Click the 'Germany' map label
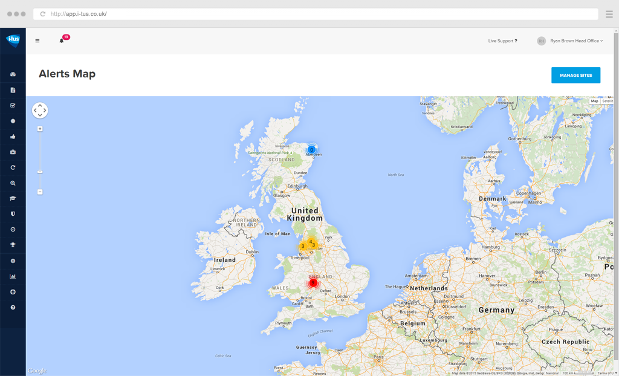The image size is (619, 376). 497,310
